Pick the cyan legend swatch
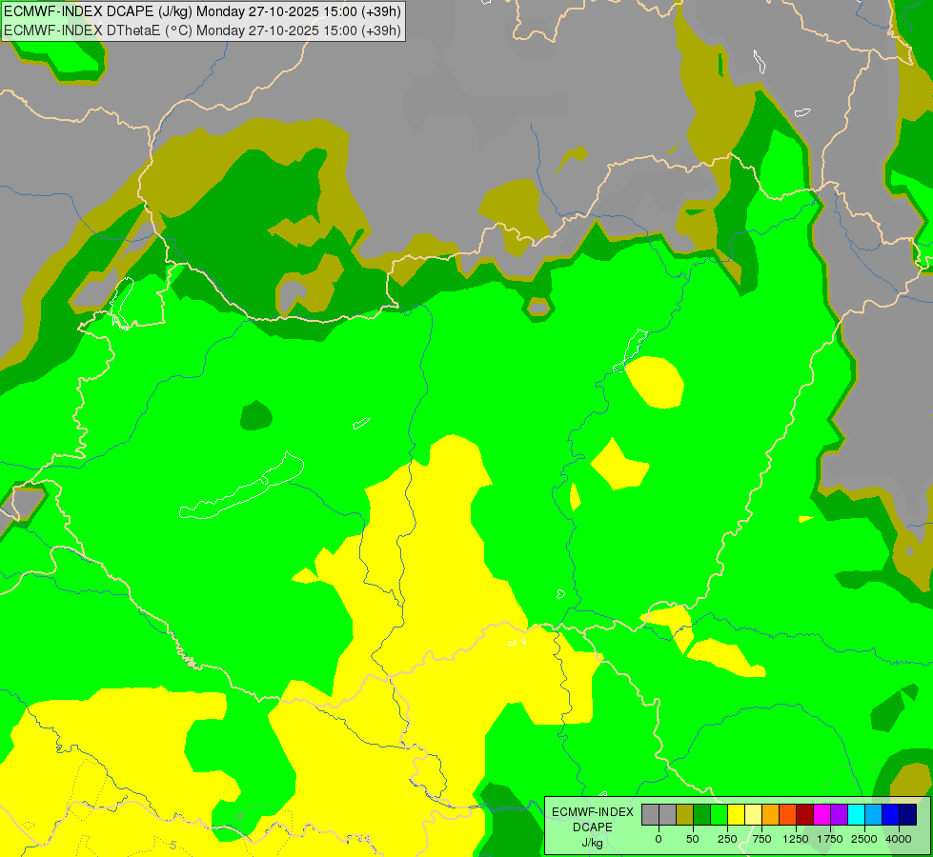The width and height of the screenshot is (933, 857). 856,814
